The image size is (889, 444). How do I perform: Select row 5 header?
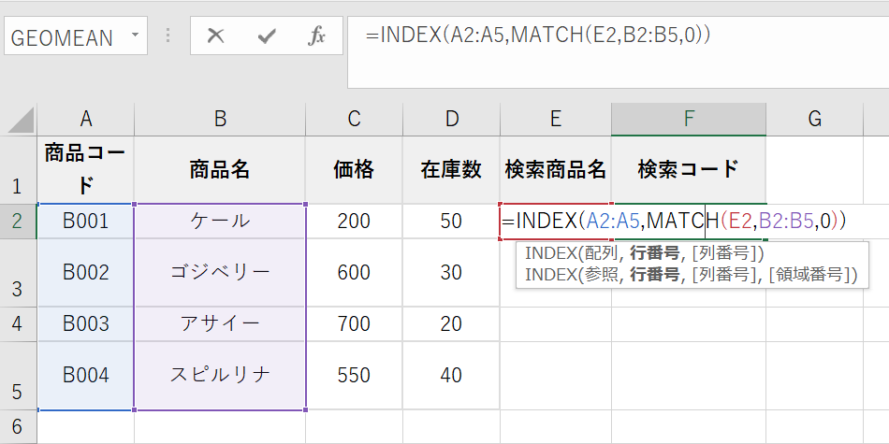point(18,375)
